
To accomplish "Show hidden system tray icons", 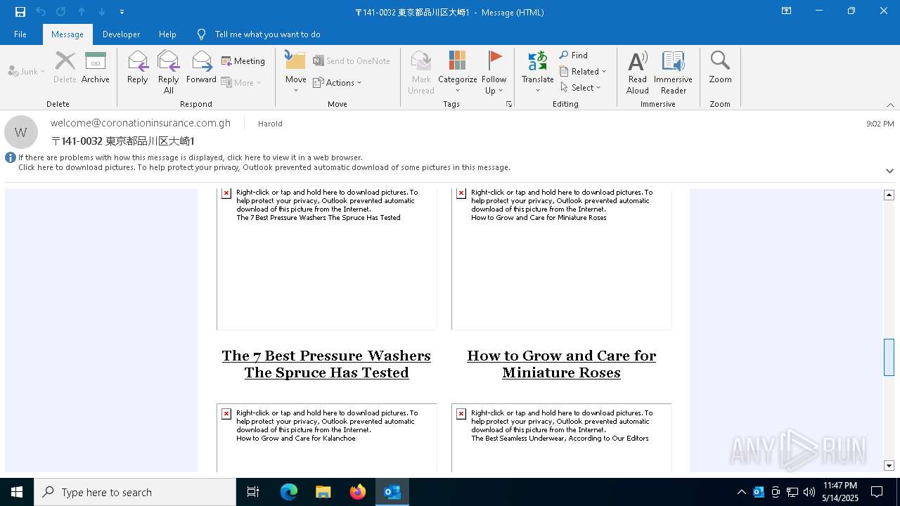I will [742, 492].
